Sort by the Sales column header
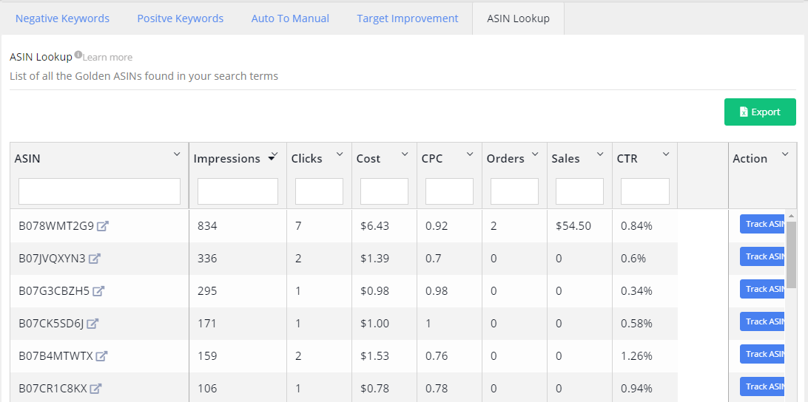Image resolution: width=808 pixels, height=402 pixels. click(x=565, y=159)
